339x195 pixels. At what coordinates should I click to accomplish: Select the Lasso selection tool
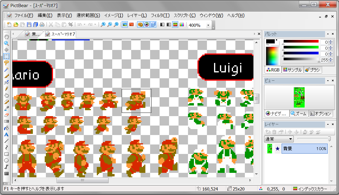pos(7,63)
